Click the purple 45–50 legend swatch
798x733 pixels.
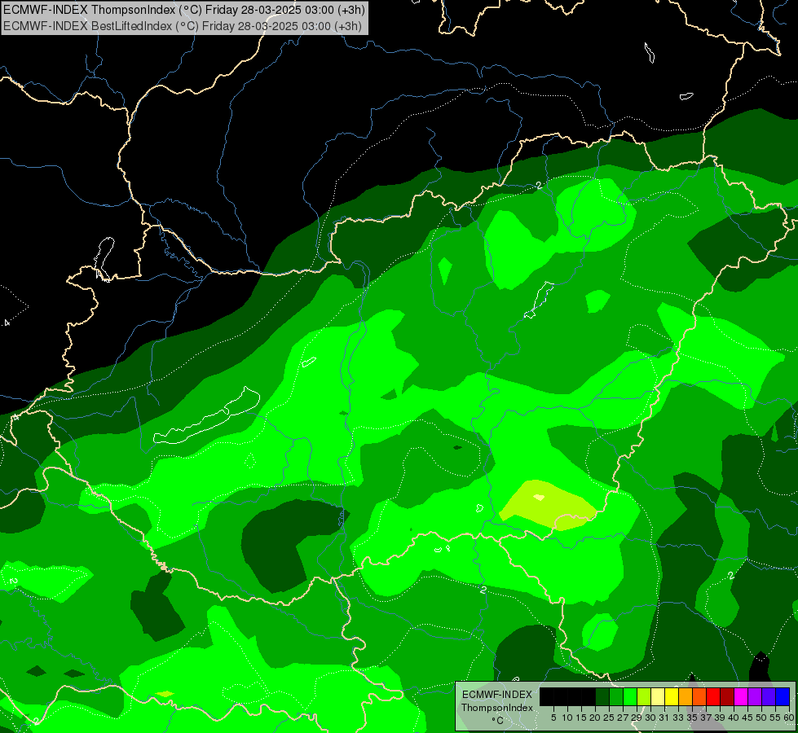[x=755, y=696]
